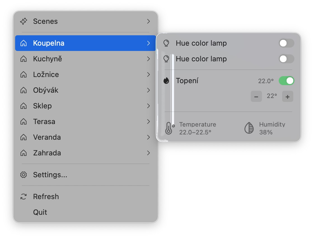This screenshot has width=314, height=238.
Task: Click the Humidity droplet icon
Action: pyautogui.click(x=249, y=128)
